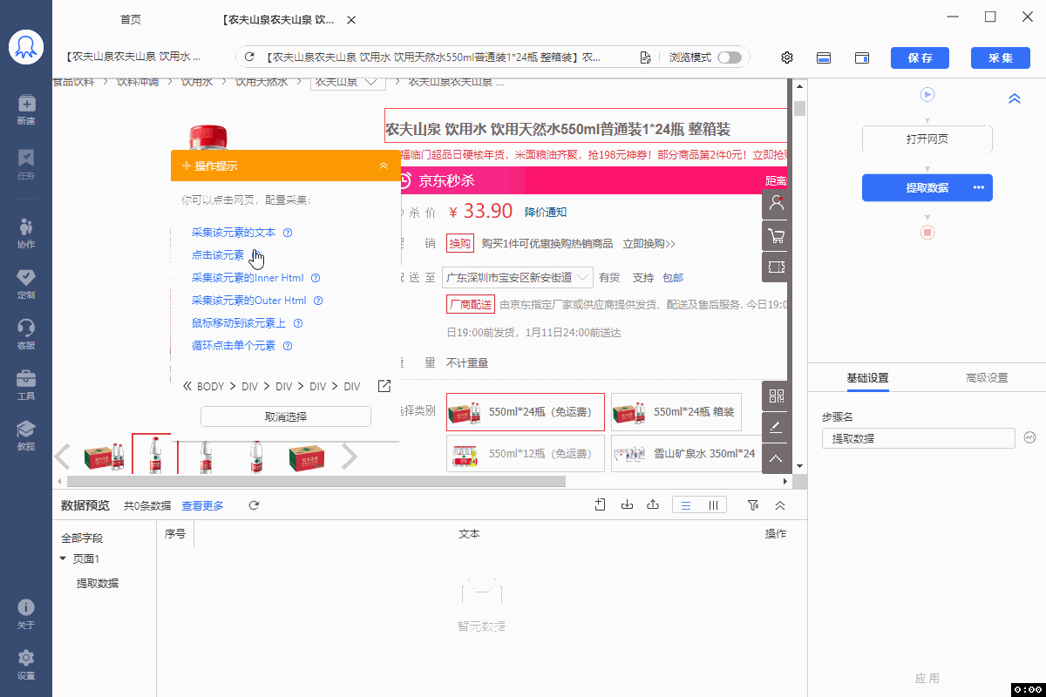The height and width of the screenshot is (697, 1046).
Task: Click the edit-page icon in the address bar
Action: click(x=646, y=58)
